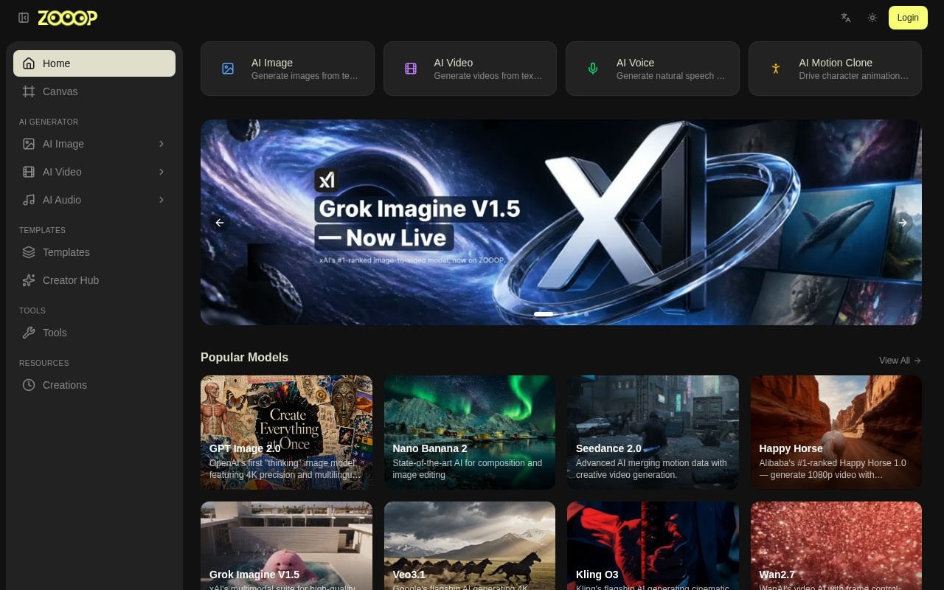Expand the AI Video sidebar chevron
Viewport: 944px width, 590px height.
(x=162, y=172)
